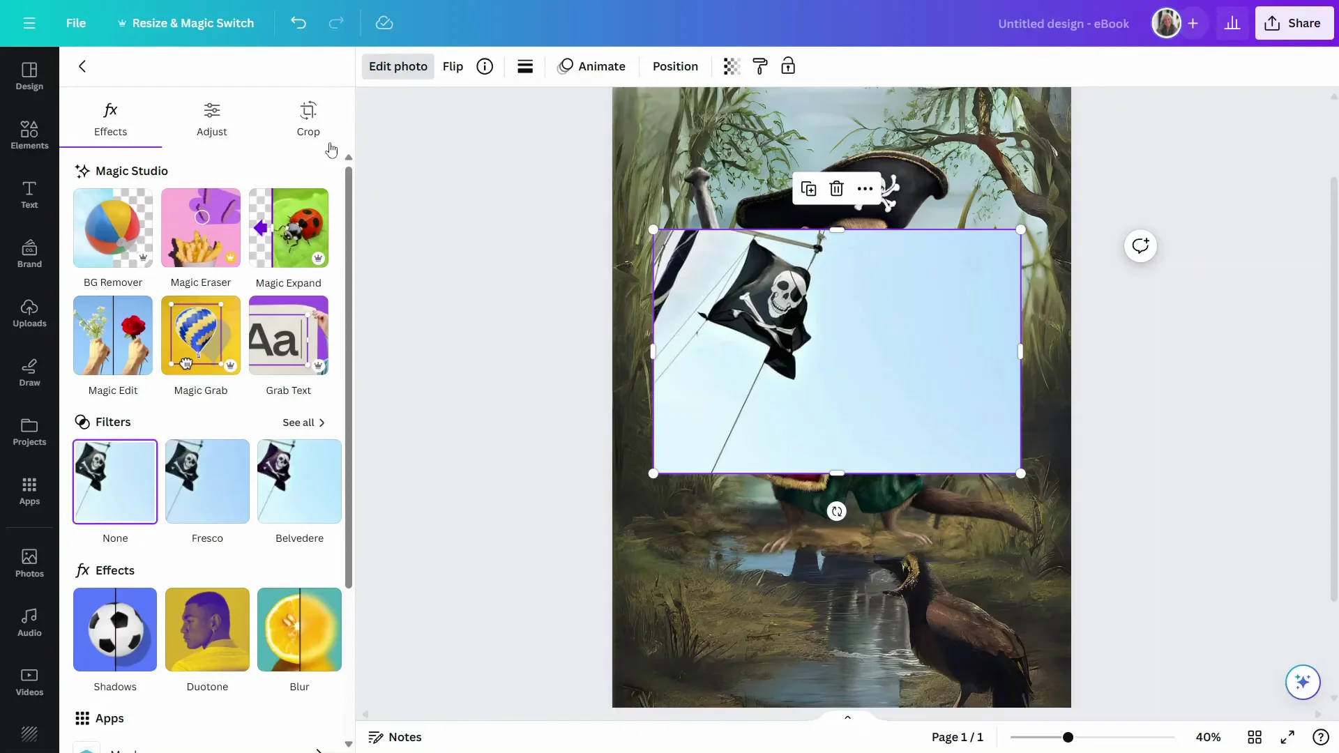The height and width of the screenshot is (753, 1339).
Task: Duplicate the selected image via floating toolbar
Action: pyautogui.click(x=808, y=188)
